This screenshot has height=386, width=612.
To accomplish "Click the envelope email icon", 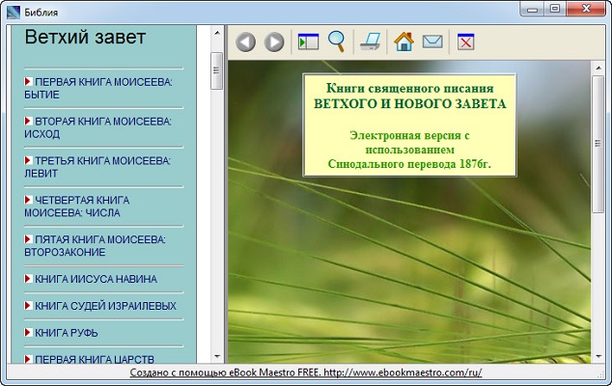I will 432,41.
